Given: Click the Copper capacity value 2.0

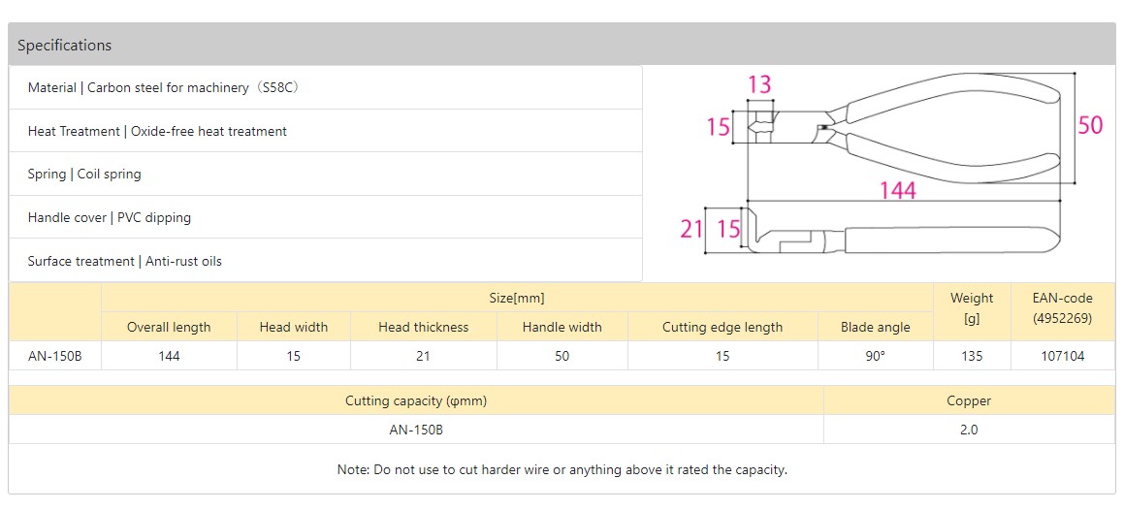Looking at the screenshot, I should click(969, 430).
